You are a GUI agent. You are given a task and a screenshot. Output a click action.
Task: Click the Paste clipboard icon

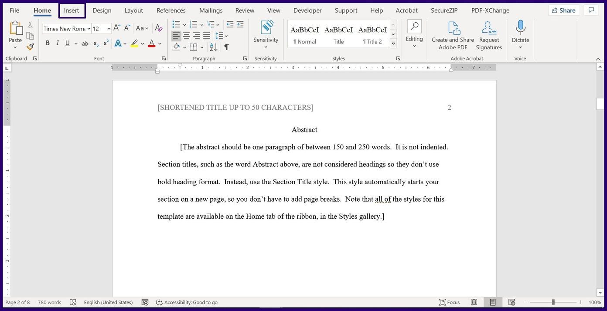[15, 29]
